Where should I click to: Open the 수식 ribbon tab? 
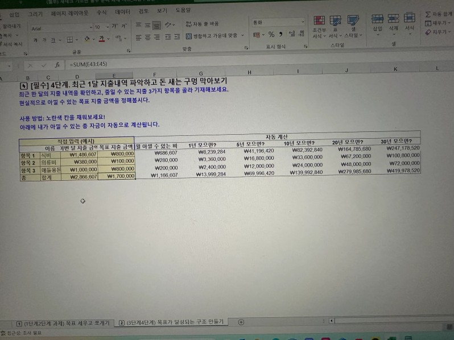(x=101, y=12)
